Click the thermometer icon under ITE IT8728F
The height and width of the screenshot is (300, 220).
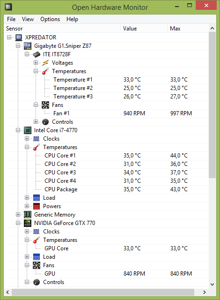(x=45, y=71)
